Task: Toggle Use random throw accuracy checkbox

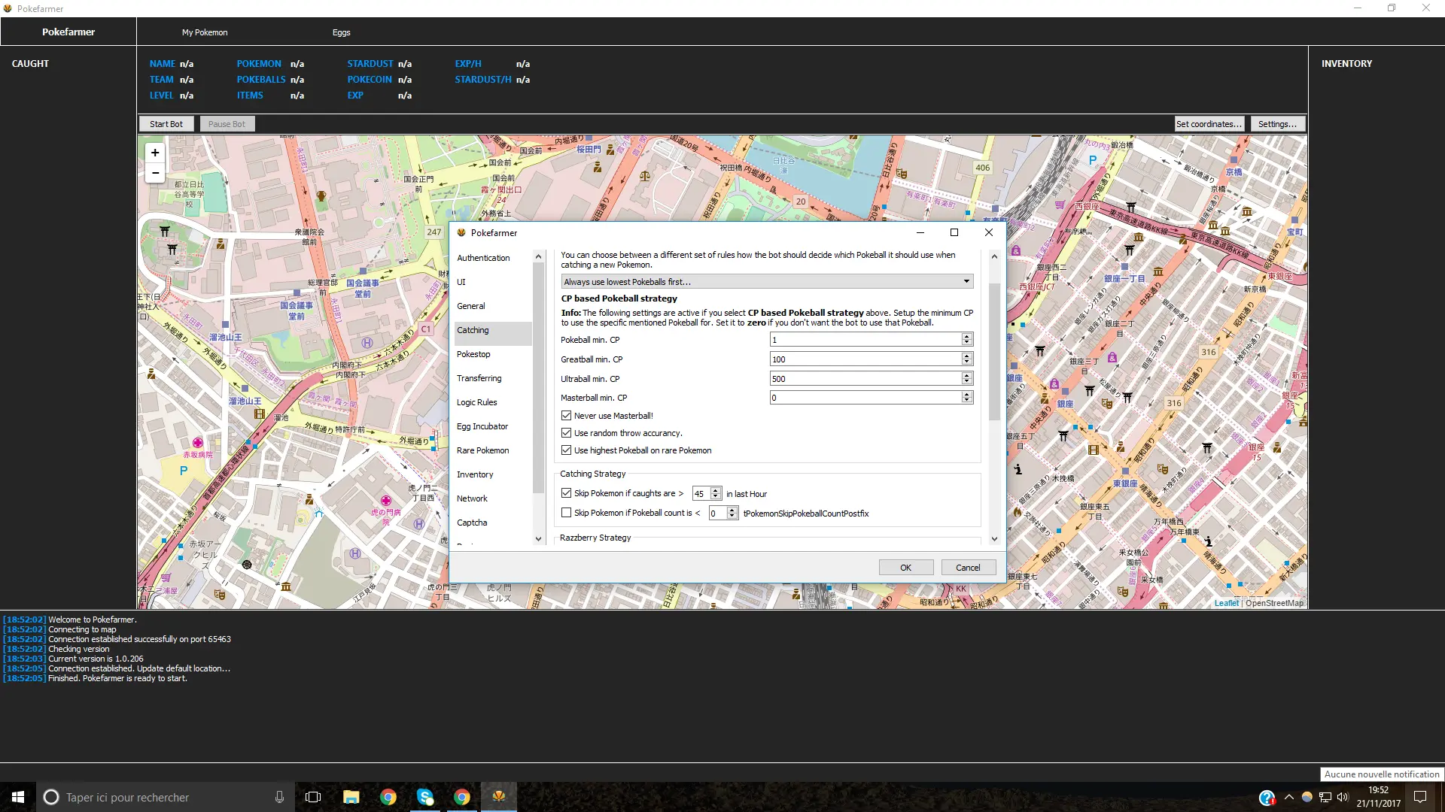Action: click(566, 433)
